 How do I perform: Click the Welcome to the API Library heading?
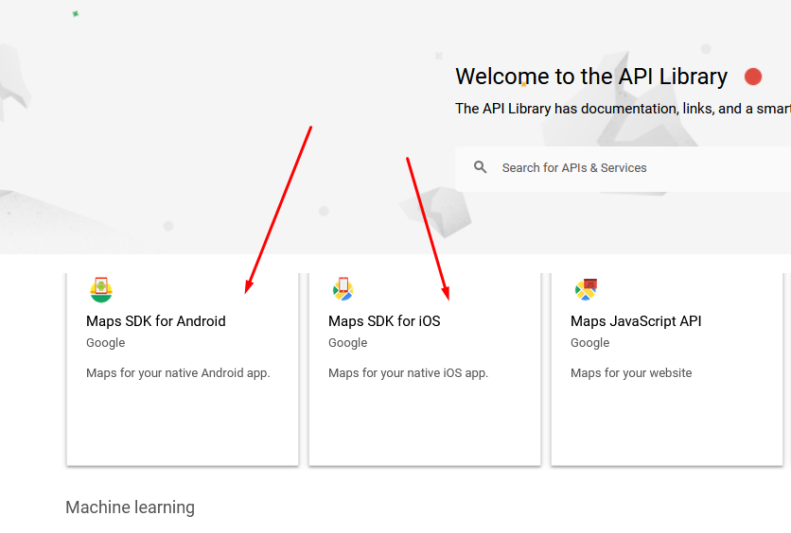coord(591,77)
